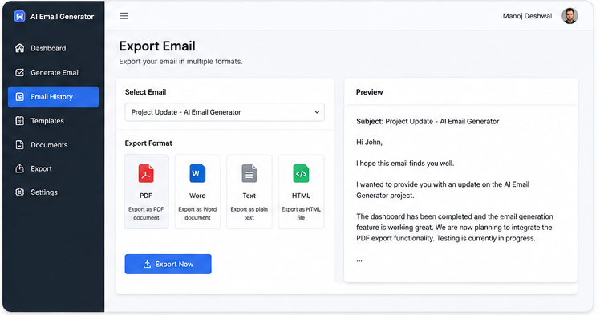The image size is (600, 315).
Task: Click 'Export as PDF document' description
Action: click(146, 213)
